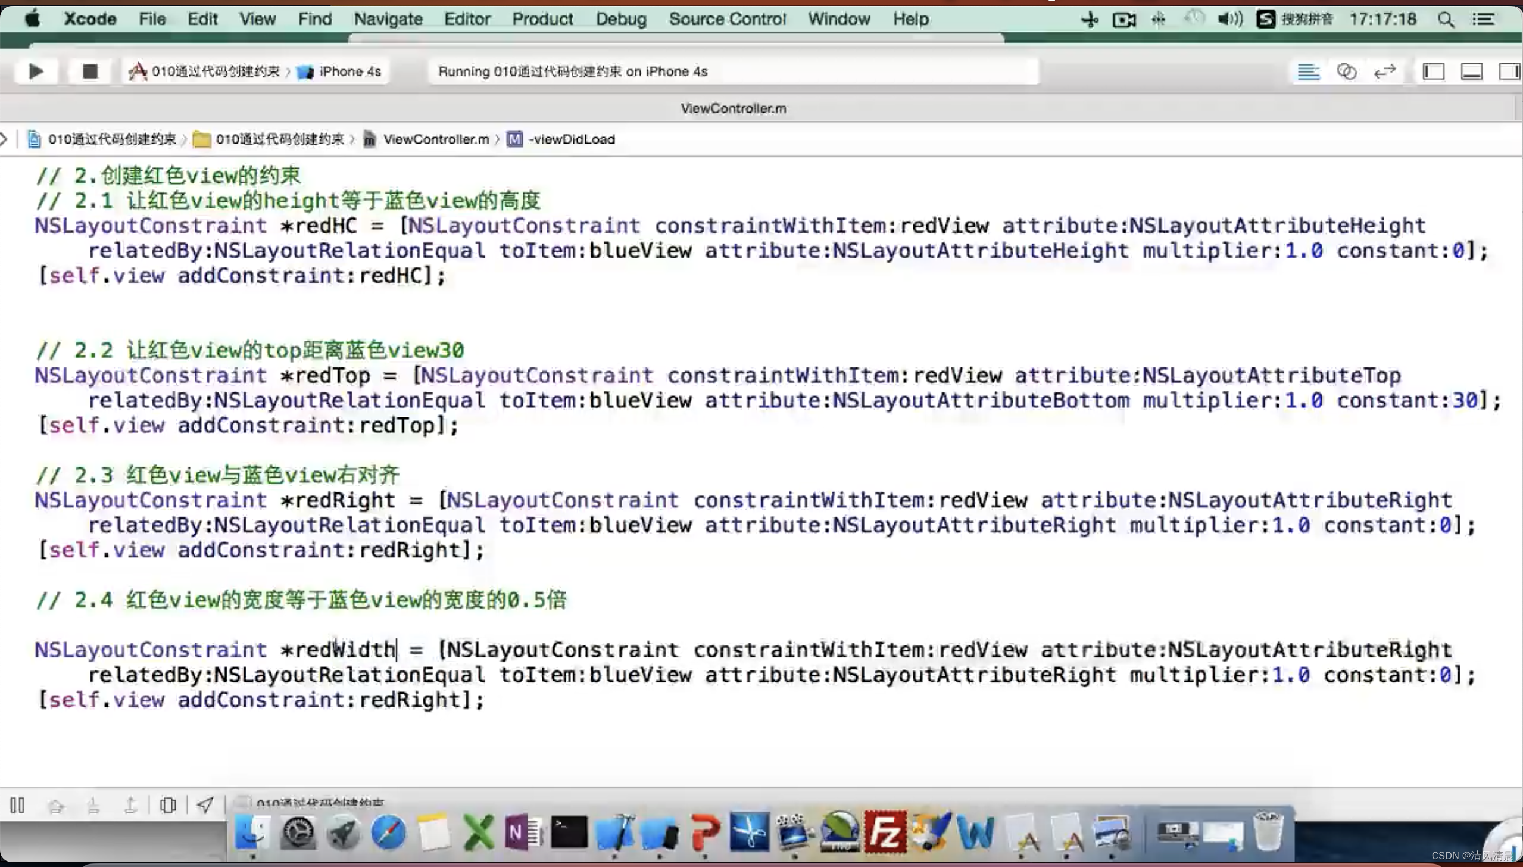
Task: Step over in the debug bar
Action: 56,806
